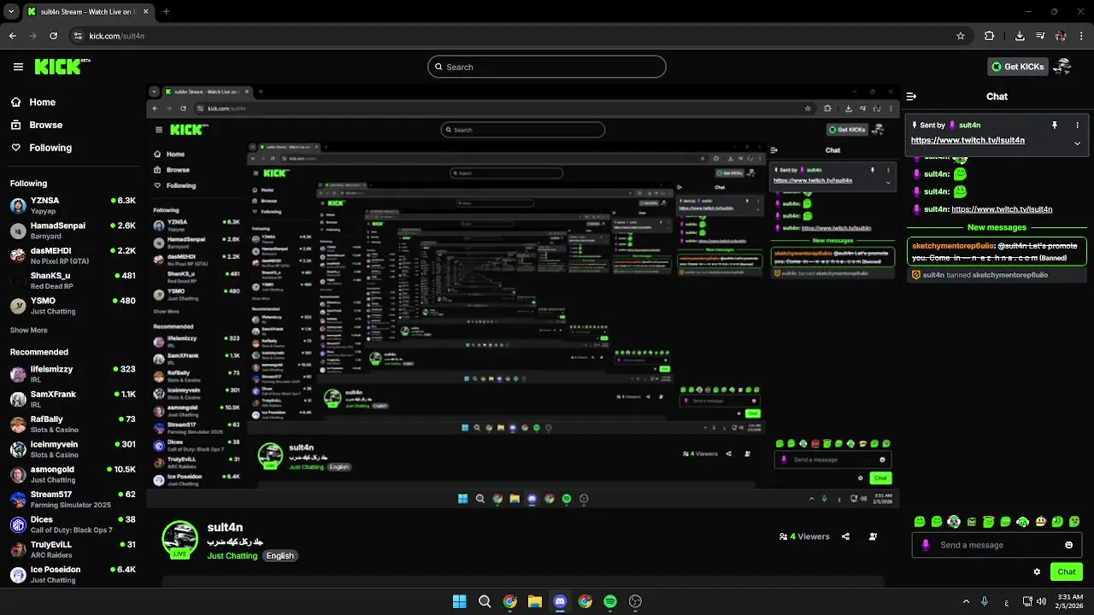
Task: Open the sult4n channel avatar
Action: pyautogui.click(x=180, y=539)
